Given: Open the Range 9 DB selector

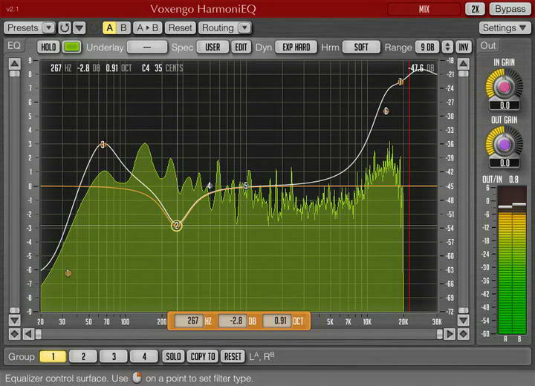Looking at the screenshot, I should [x=427, y=47].
